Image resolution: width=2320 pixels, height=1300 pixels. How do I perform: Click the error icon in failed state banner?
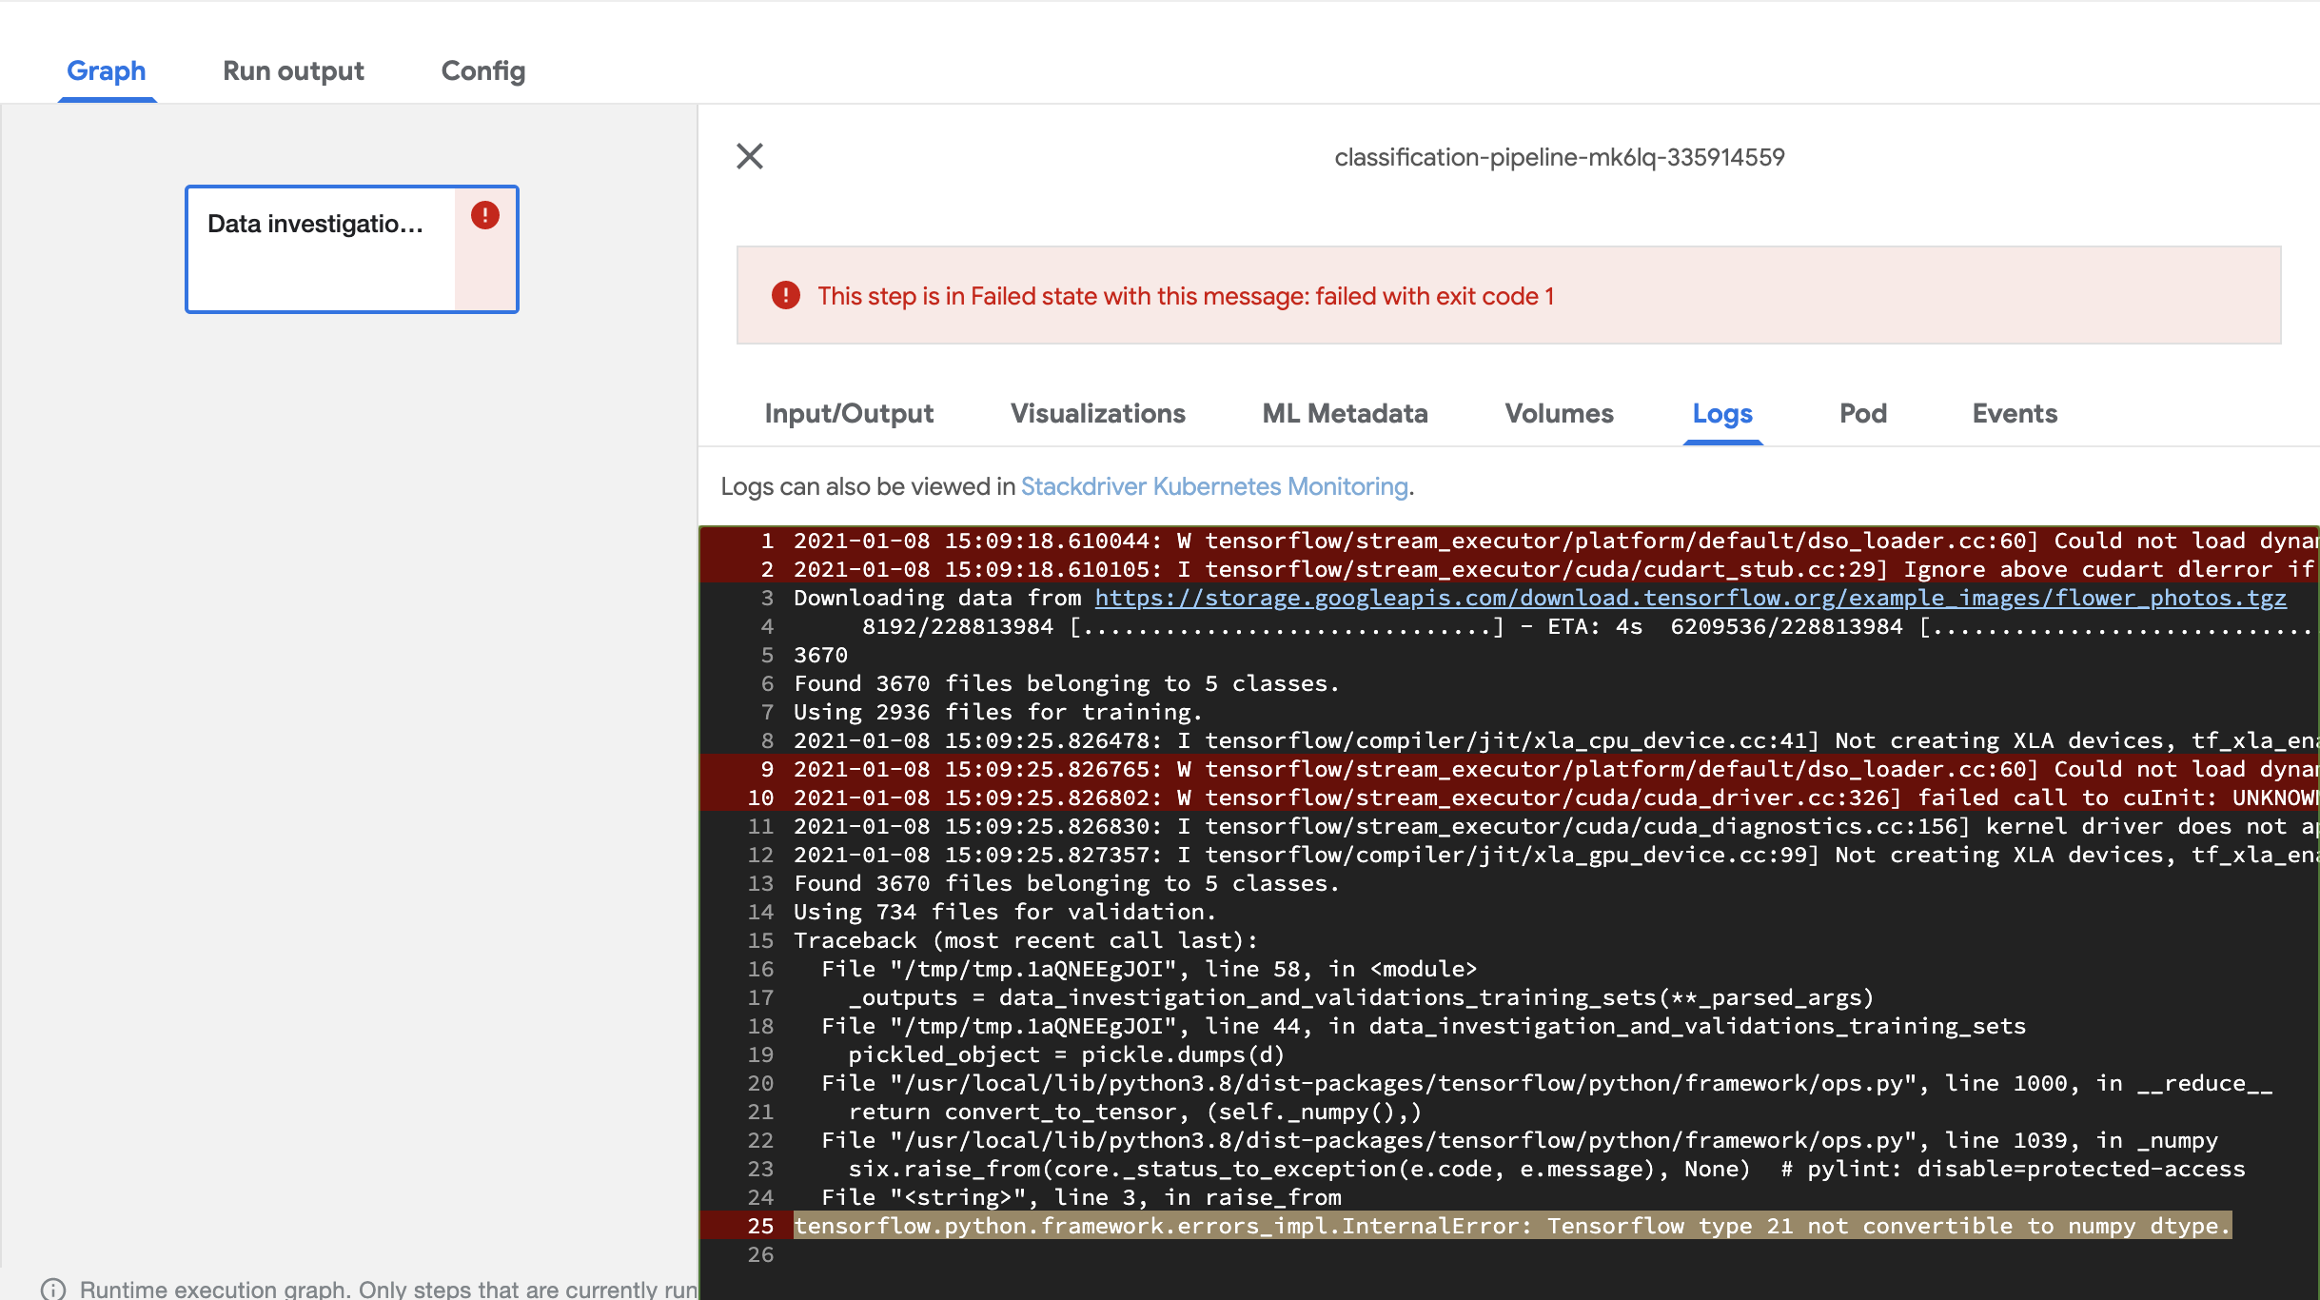[785, 296]
